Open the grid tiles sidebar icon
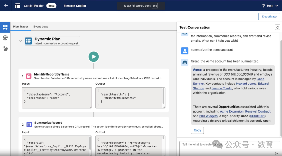 5,27
